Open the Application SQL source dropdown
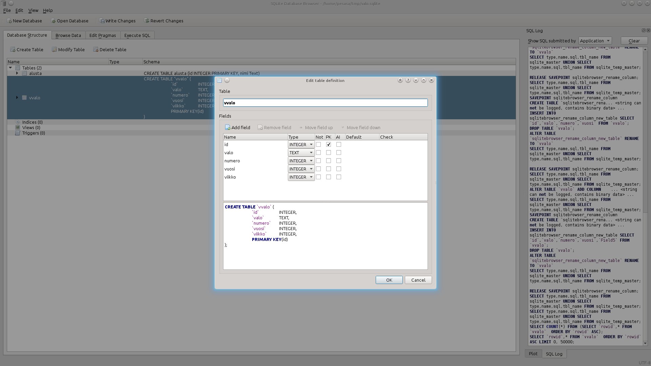The height and width of the screenshot is (366, 651). pos(595,41)
